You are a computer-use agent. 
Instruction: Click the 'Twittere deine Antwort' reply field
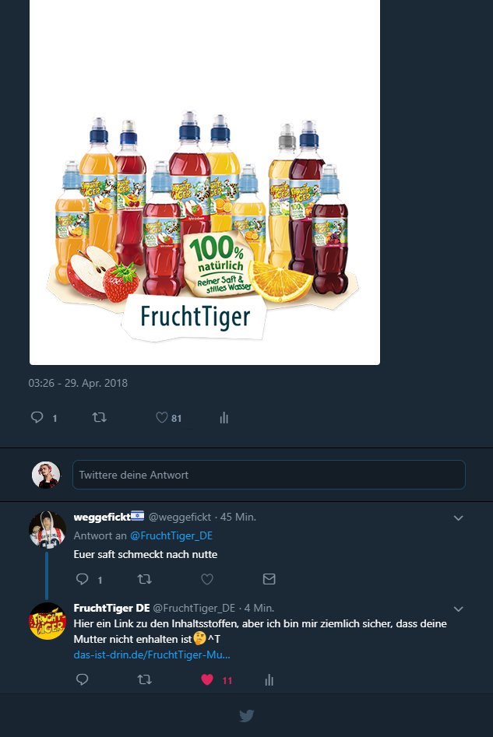pyautogui.click(x=269, y=475)
